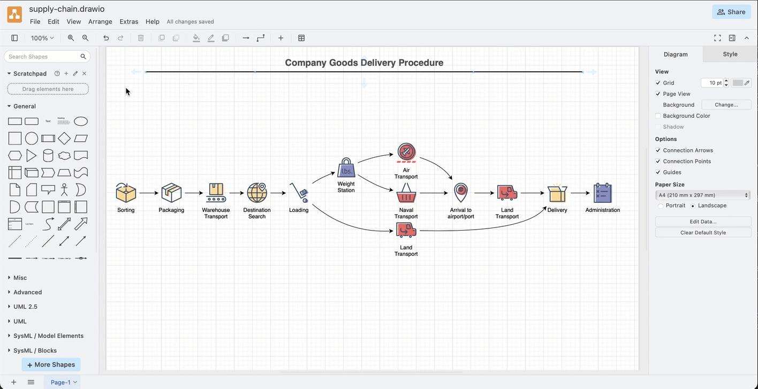Click the grid color swatch
This screenshot has height=389, width=758.
point(738,82)
